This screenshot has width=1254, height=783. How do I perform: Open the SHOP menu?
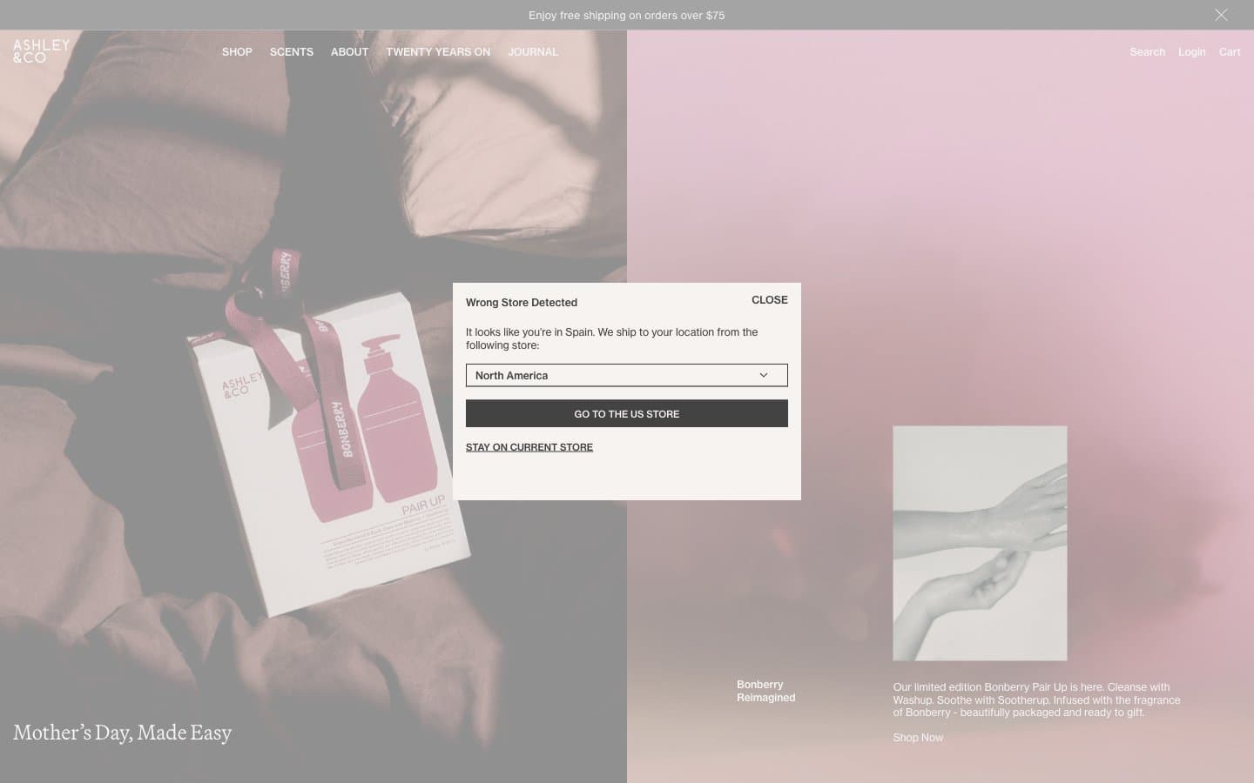[237, 52]
